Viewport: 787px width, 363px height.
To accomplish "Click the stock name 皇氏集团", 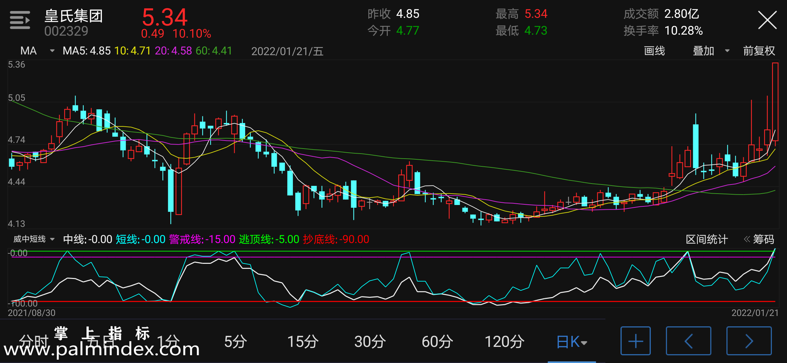I will point(73,16).
